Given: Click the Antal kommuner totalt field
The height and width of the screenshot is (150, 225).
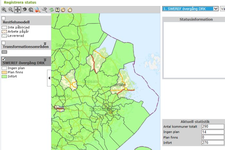Looking at the screenshot, I should pos(213,127).
